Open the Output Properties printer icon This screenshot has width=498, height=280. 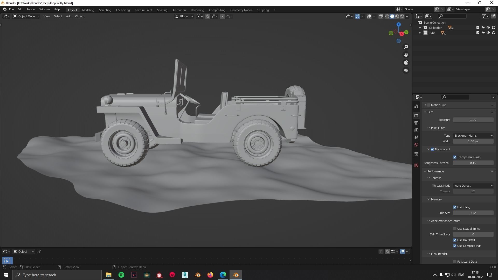point(416,123)
